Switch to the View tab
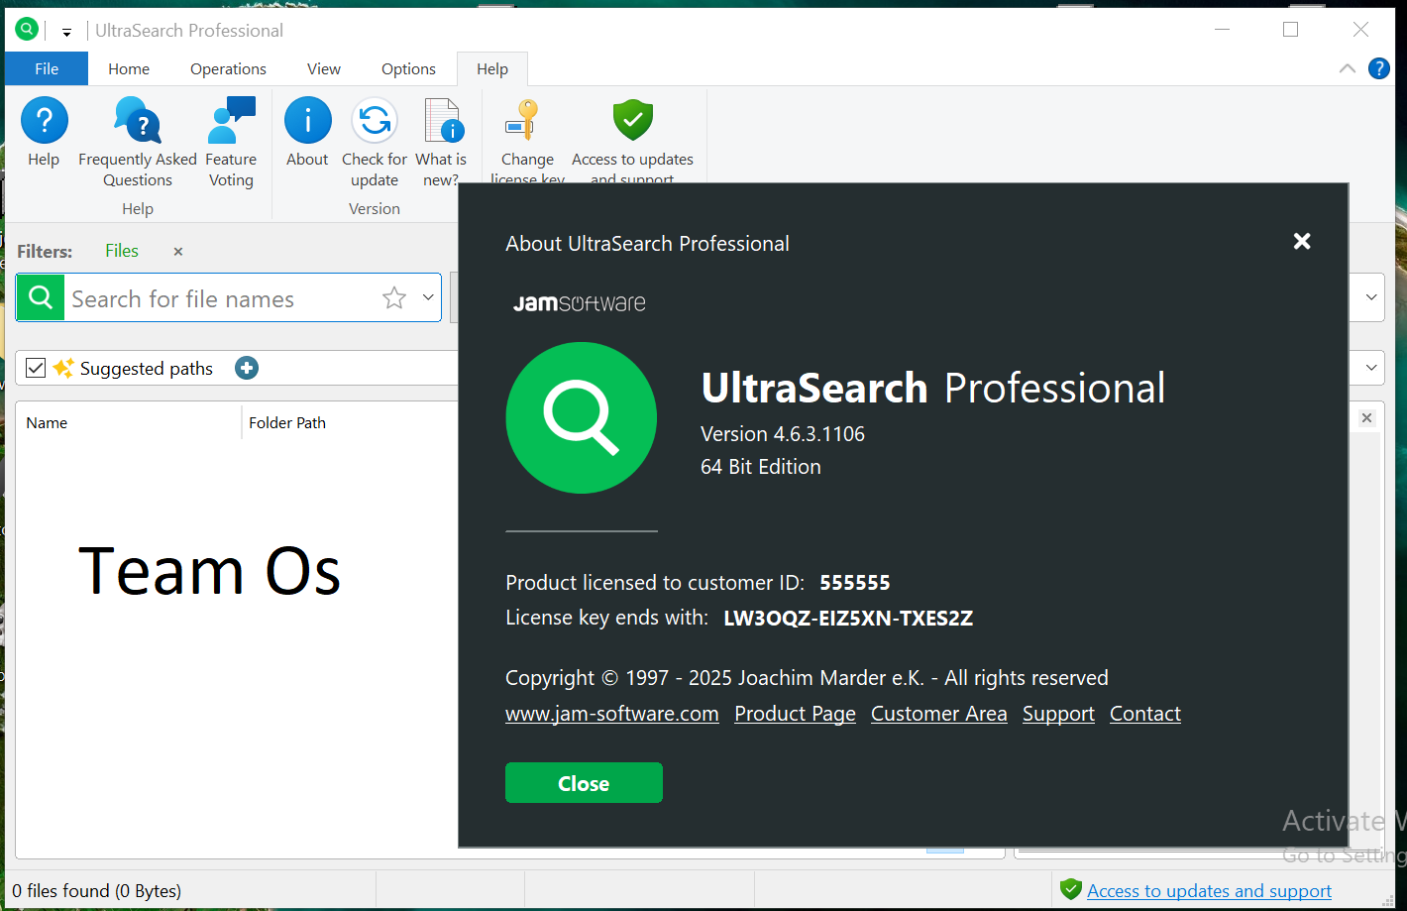 324,68
